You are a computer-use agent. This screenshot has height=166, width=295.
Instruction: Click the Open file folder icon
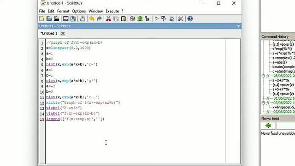click(x=49, y=18)
